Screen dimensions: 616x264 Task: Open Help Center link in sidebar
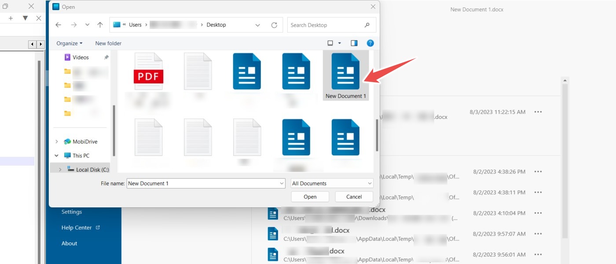(x=77, y=228)
